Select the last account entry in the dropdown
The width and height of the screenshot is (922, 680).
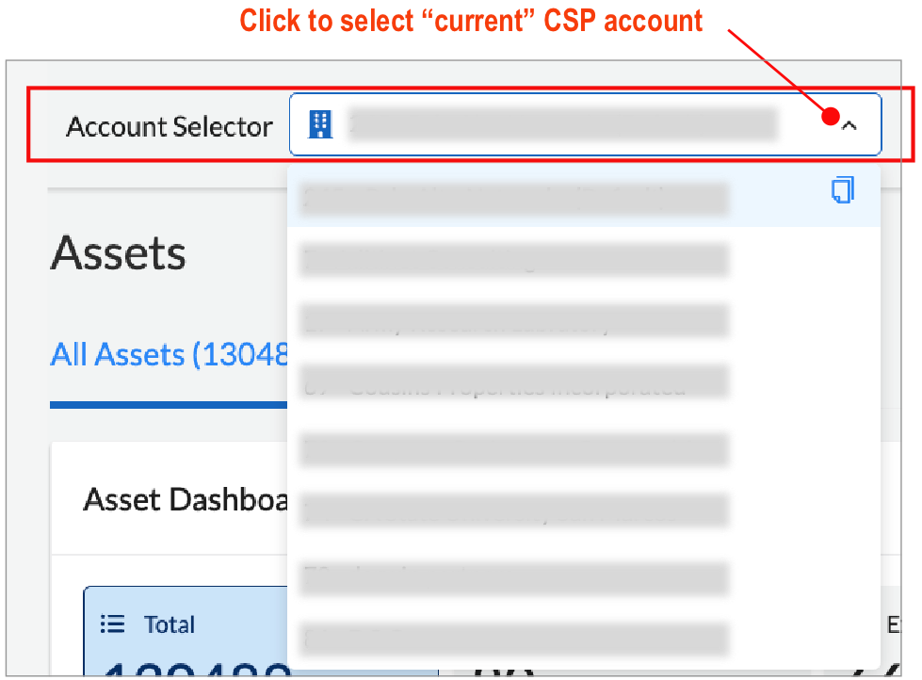point(513,639)
